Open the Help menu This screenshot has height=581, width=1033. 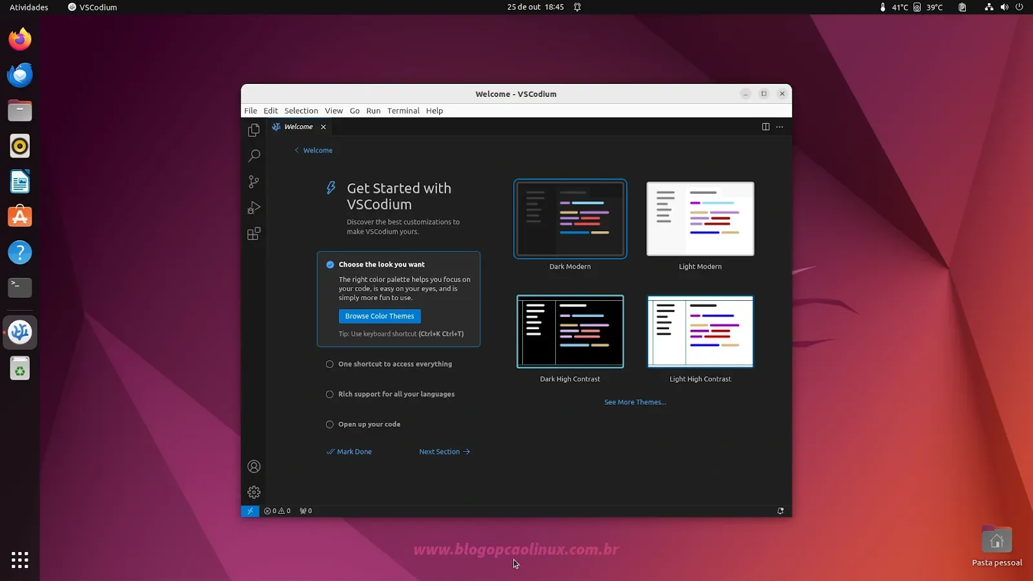click(x=435, y=110)
